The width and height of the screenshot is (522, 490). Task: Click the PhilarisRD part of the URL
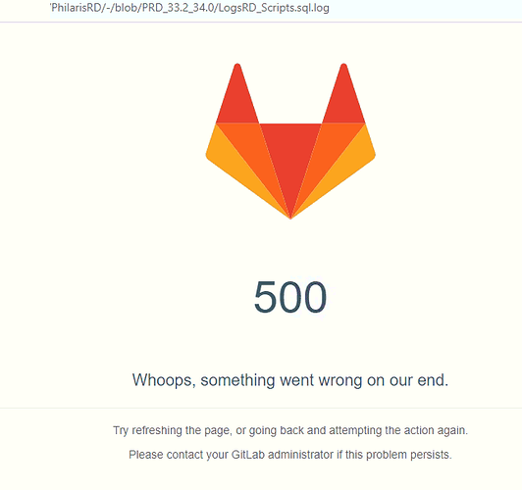[x=76, y=8]
